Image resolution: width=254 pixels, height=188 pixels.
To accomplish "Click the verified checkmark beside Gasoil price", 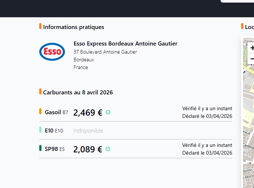I will click(108, 112).
